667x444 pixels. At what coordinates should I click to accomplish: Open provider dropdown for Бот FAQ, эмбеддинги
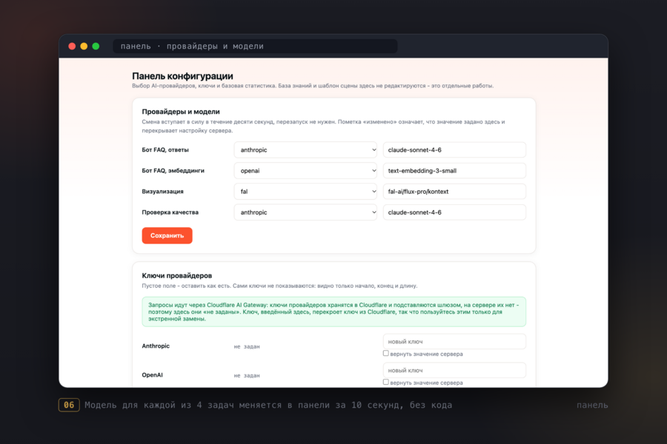305,171
